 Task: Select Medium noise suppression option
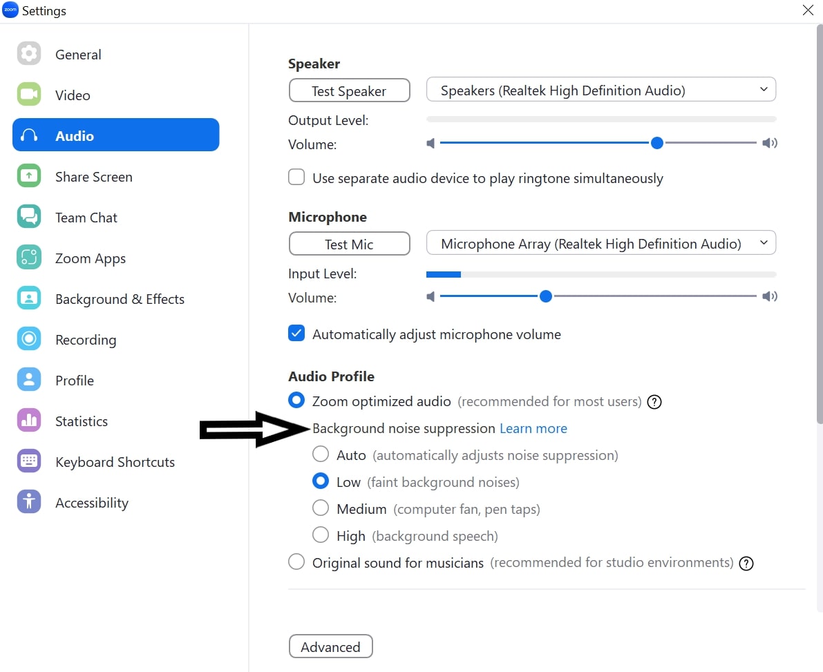321,508
